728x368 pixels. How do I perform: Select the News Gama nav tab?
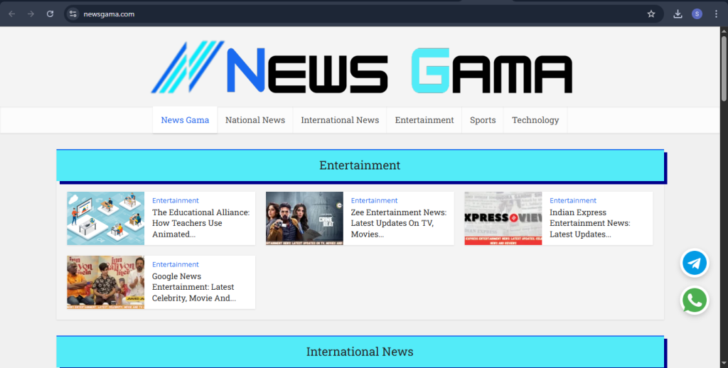(x=185, y=120)
